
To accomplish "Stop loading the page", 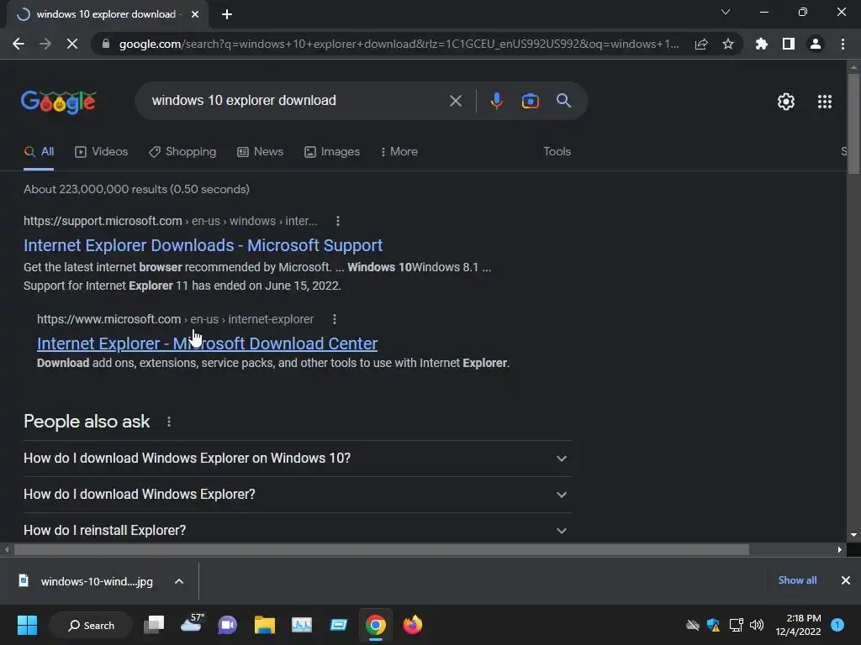I will [72, 44].
